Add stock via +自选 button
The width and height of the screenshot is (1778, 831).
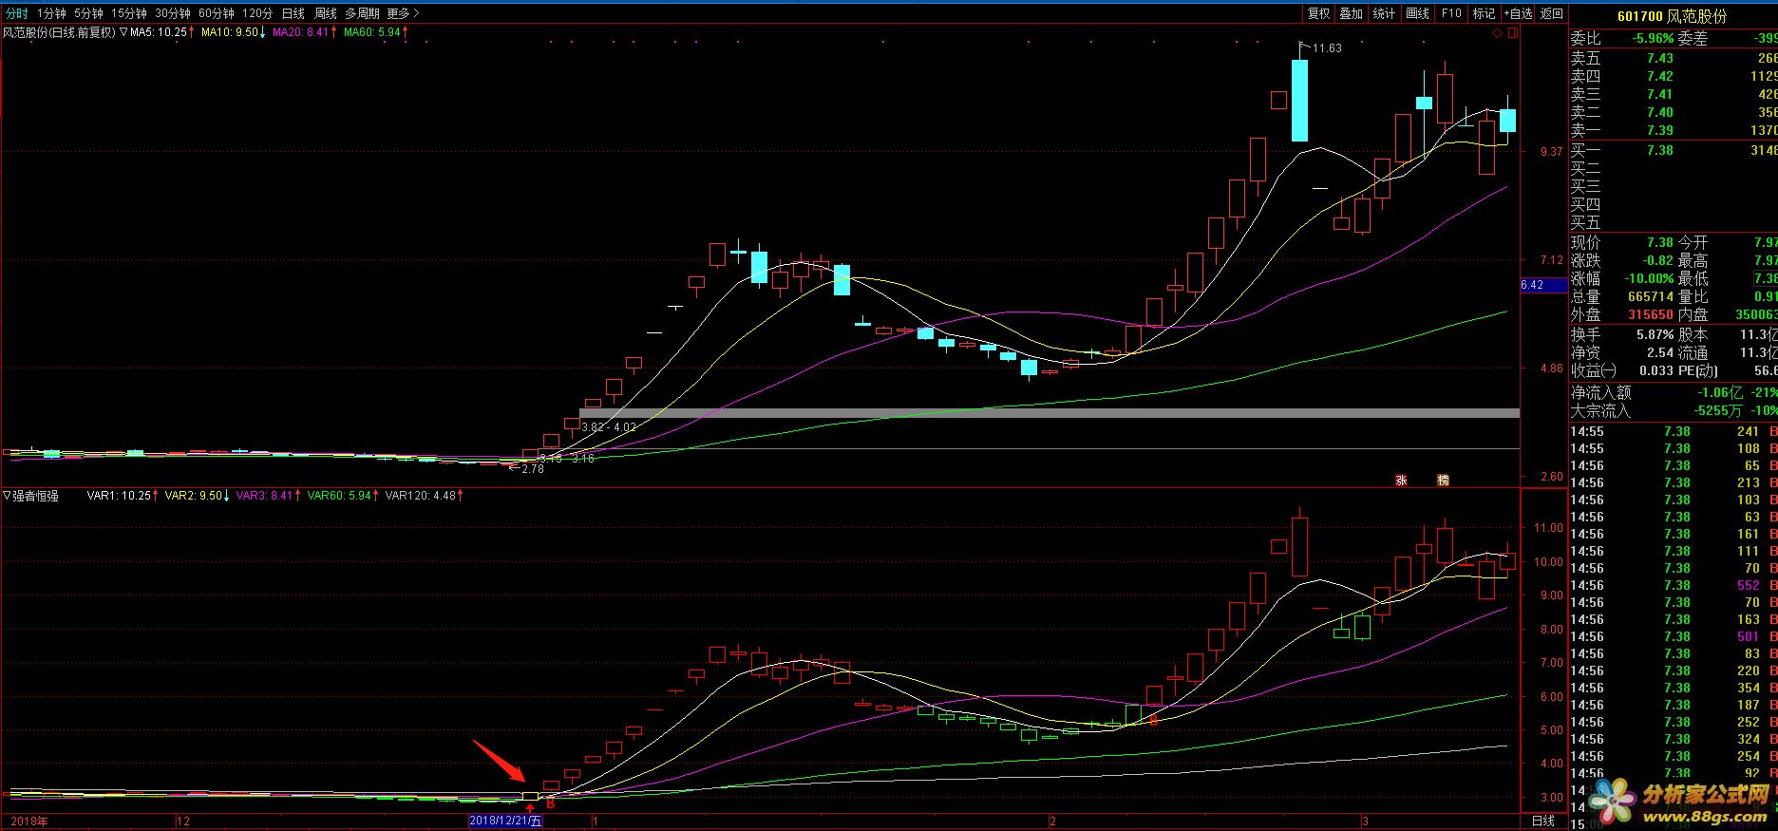click(1518, 13)
